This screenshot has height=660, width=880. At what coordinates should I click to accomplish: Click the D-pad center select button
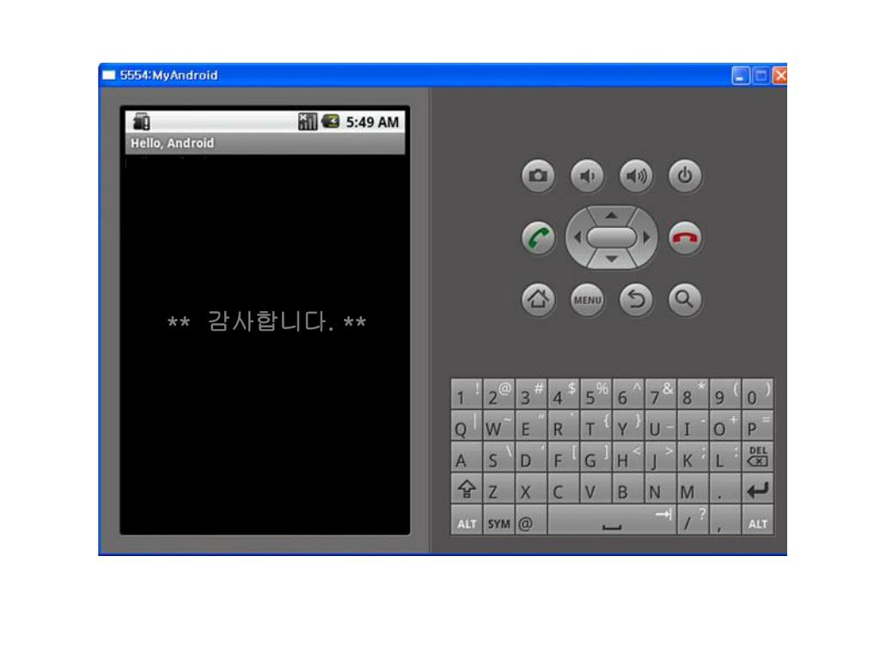click(x=611, y=237)
